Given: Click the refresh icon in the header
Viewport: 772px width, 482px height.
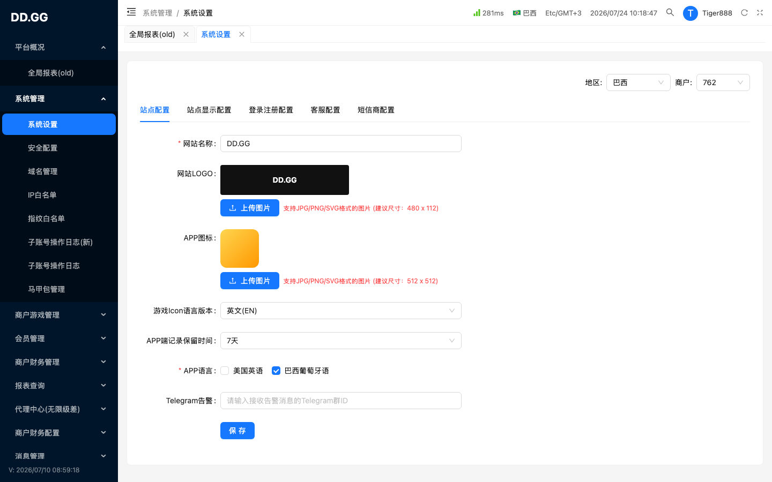Looking at the screenshot, I should tap(744, 12).
